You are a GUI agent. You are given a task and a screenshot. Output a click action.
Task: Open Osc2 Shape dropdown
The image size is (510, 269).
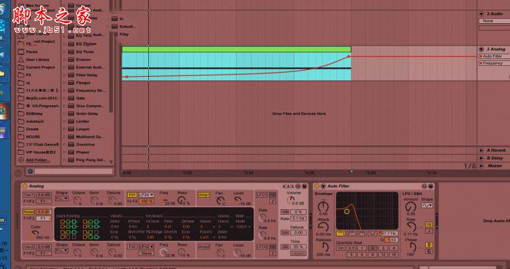pyautogui.click(x=62, y=250)
